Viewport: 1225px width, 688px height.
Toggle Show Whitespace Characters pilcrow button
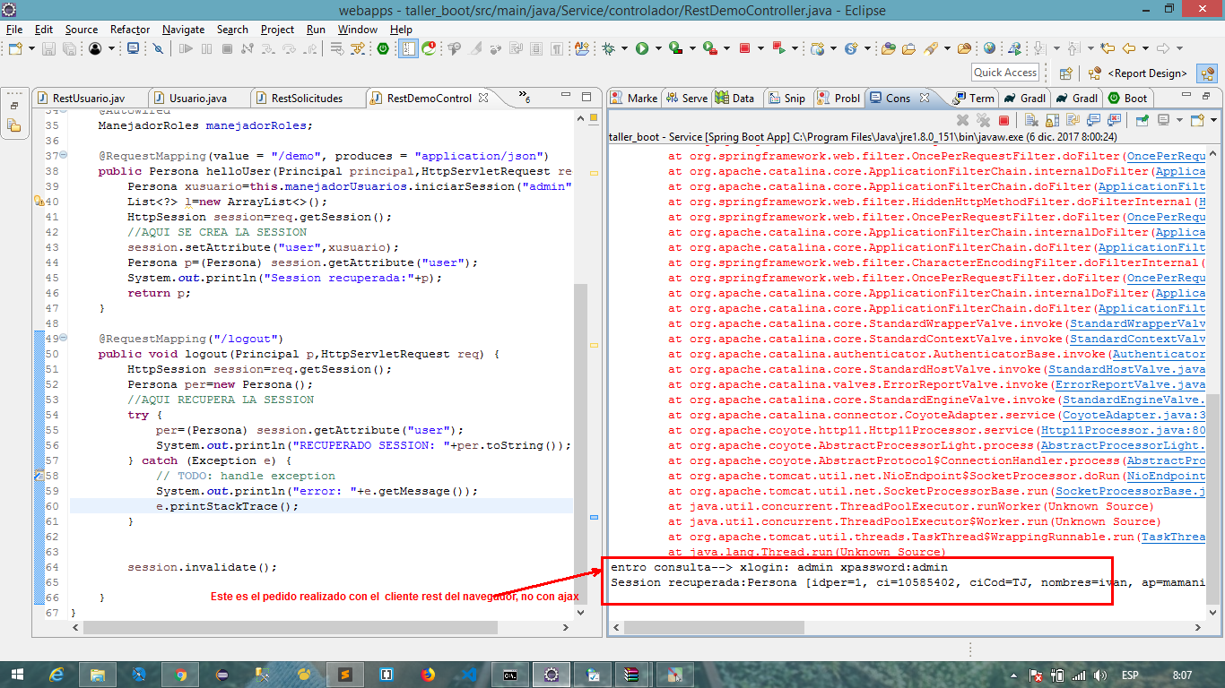pos(557,48)
